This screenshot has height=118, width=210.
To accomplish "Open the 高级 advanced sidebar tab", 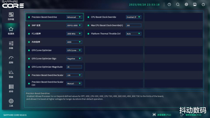I will (x=11, y=45).
